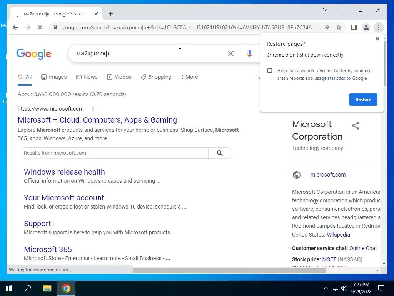This screenshot has width=394, height=296.
Task: Open the tab search dropdown arrow
Action: pyautogui.click(x=325, y=10)
